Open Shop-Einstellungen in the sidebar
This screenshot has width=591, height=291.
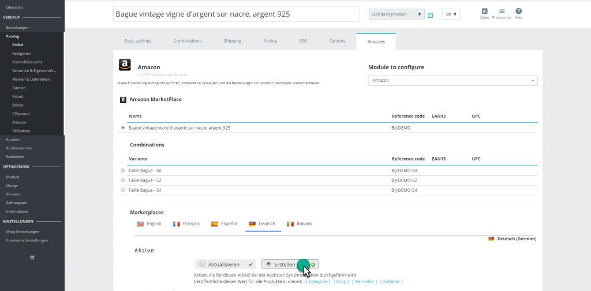[x=23, y=232]
